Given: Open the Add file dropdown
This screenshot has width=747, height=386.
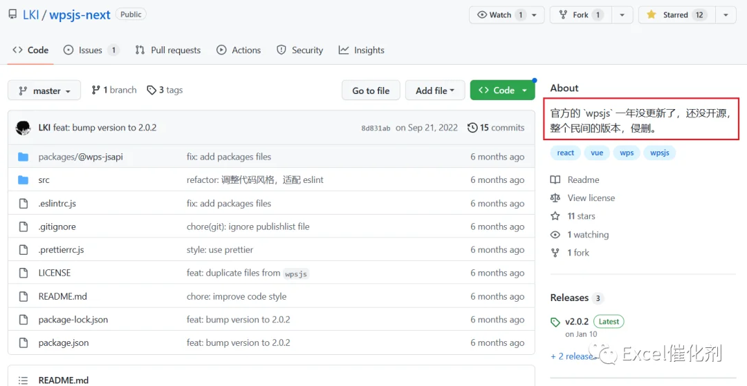Looking at the screenshot, I should point(435,90).
